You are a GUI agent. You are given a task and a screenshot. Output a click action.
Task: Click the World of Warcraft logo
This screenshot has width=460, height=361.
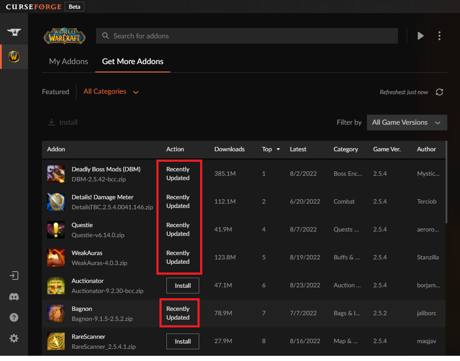tap(65, 36)
